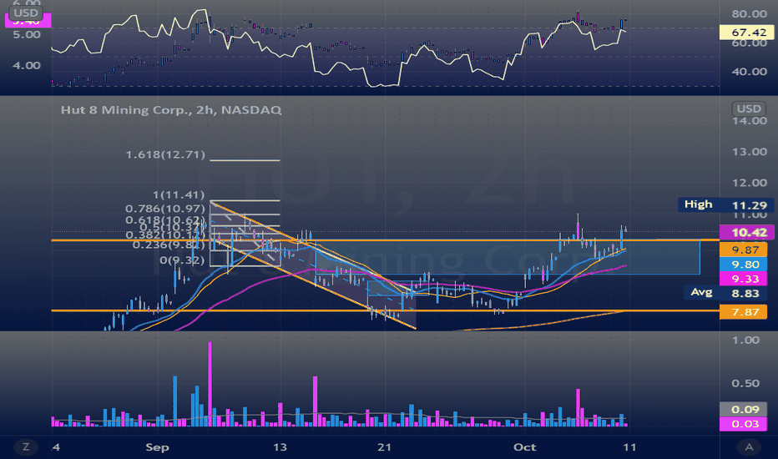Select the blue 9.80 moving average label
The height and width of the screenshot is (459, 778).
(x=743, y=265)
